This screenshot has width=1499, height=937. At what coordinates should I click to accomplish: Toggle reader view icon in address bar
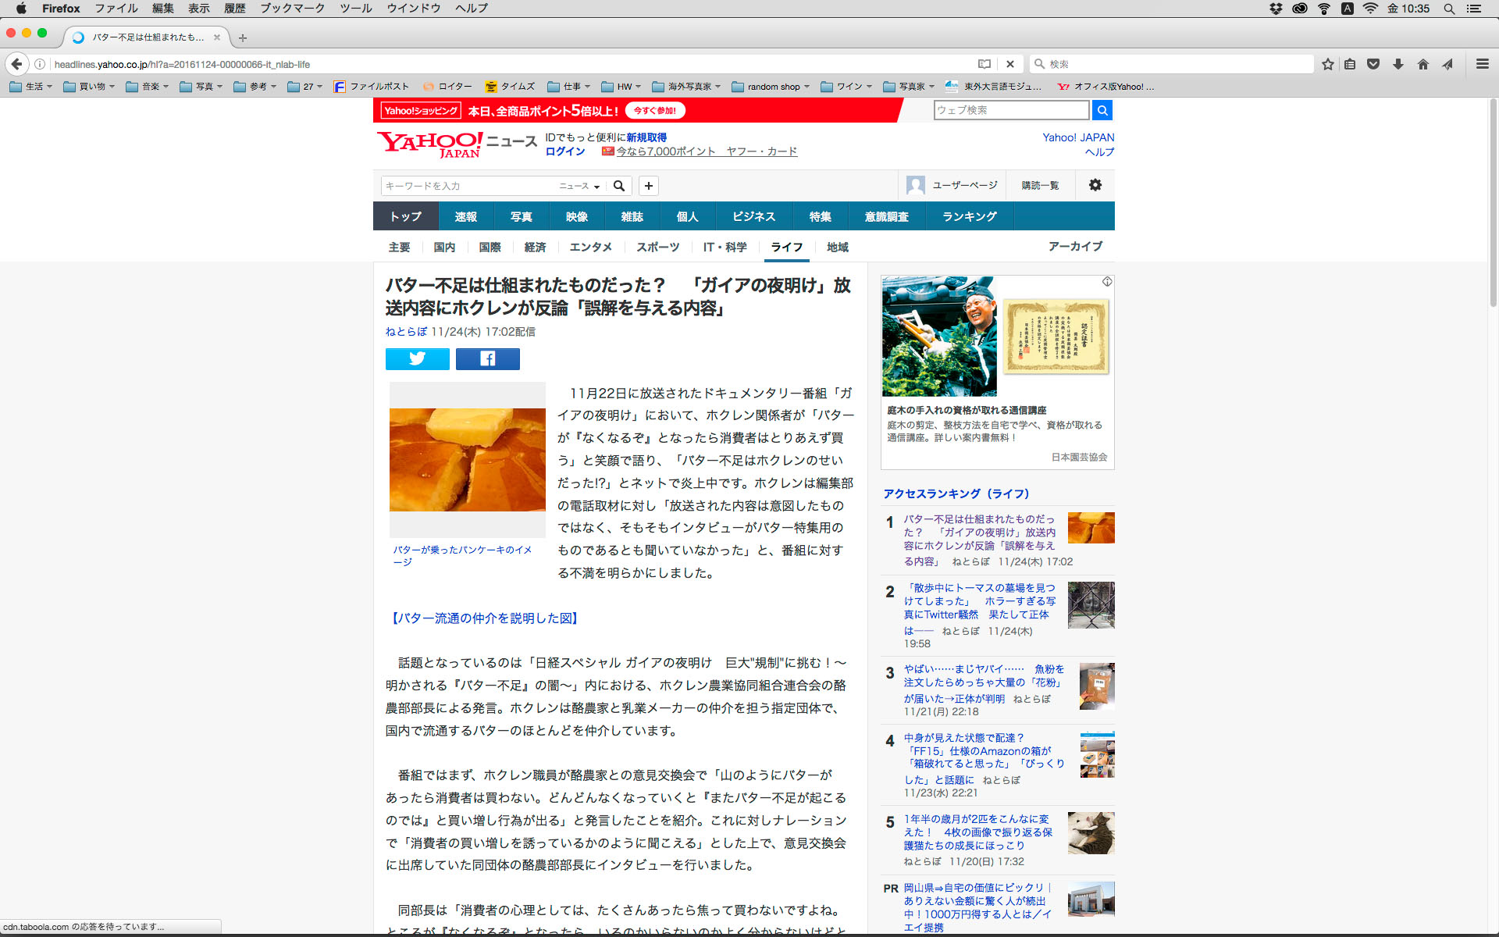pos(984,64)
